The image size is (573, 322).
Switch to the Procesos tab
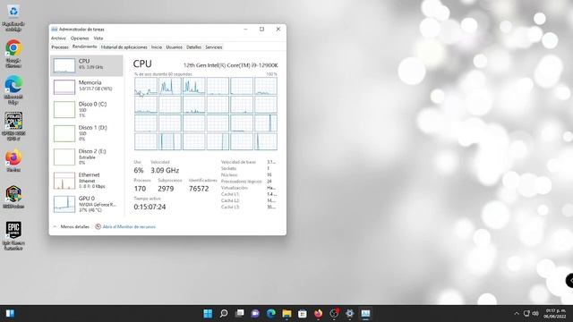coord(60,47)
